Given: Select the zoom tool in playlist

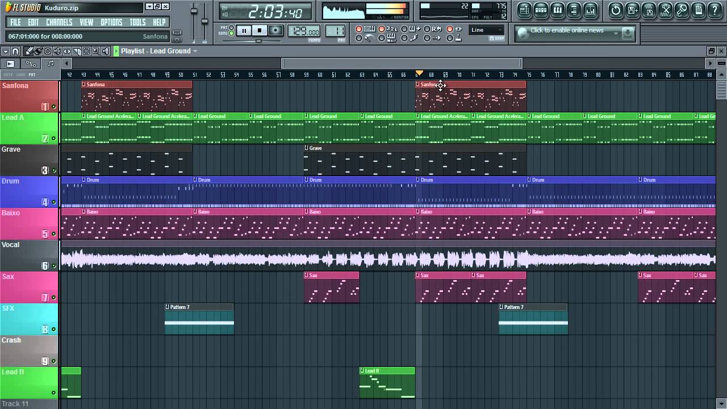Looking at the screenshot, I should coord(96,51).
